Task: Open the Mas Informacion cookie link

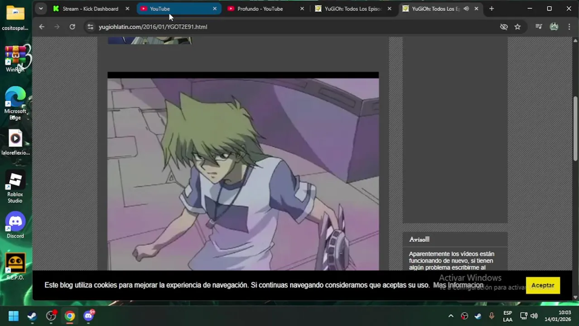Action: (x=458, y=285)
